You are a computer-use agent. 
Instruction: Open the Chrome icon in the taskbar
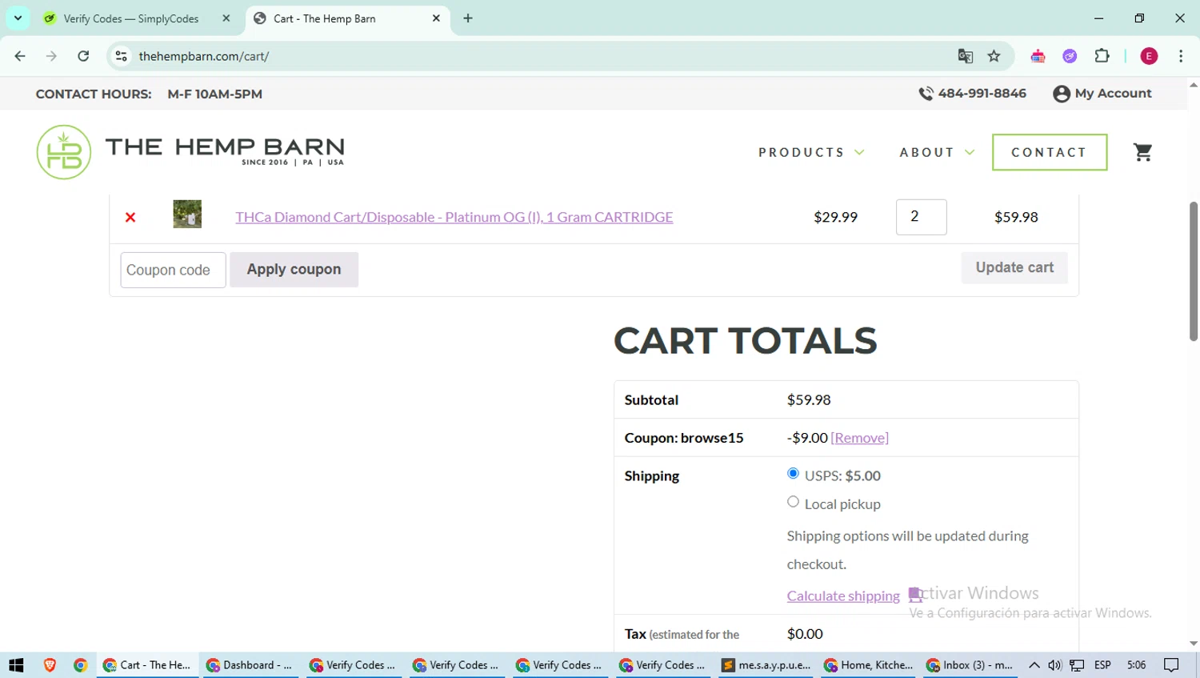coord(80,665)
